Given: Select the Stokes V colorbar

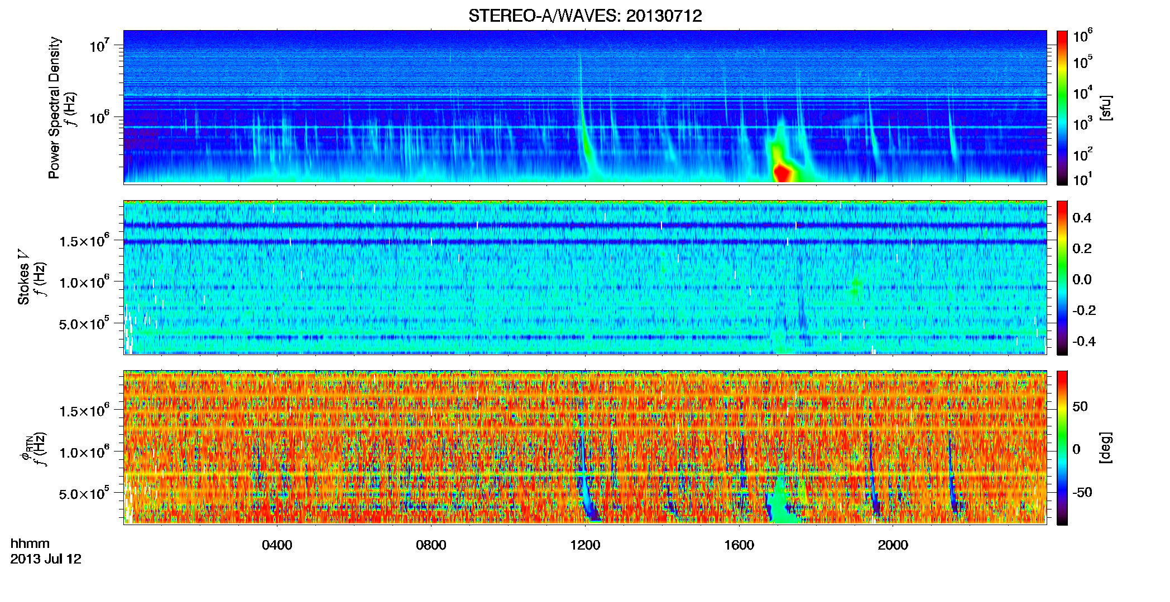Looking at the screenshot, I should pyautogui.click(x=1062, y=278).
